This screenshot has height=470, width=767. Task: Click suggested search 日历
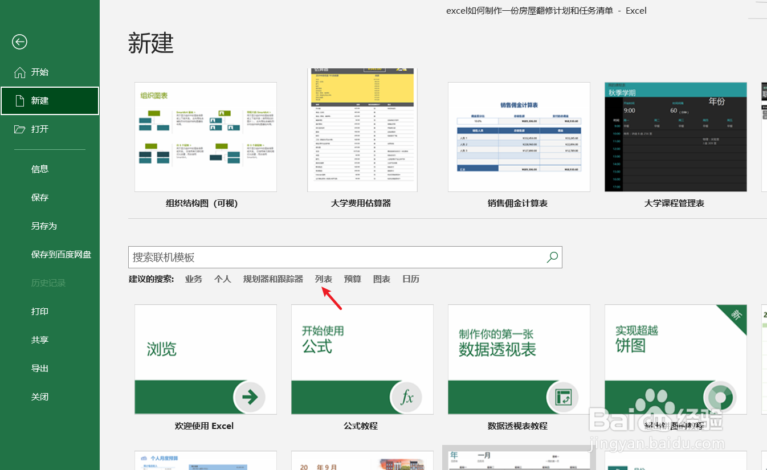(x=411, y=279)
